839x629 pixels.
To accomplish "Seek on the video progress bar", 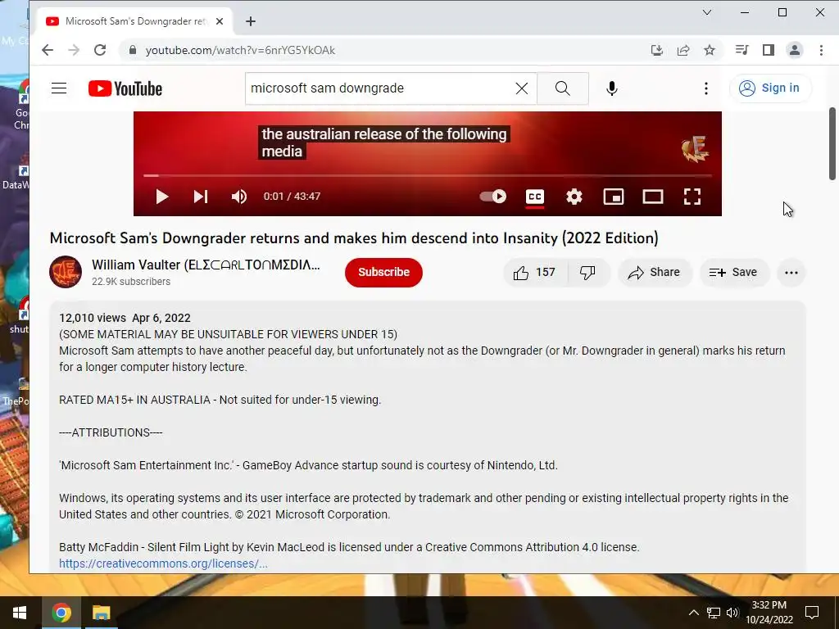I will coord(428,175).
